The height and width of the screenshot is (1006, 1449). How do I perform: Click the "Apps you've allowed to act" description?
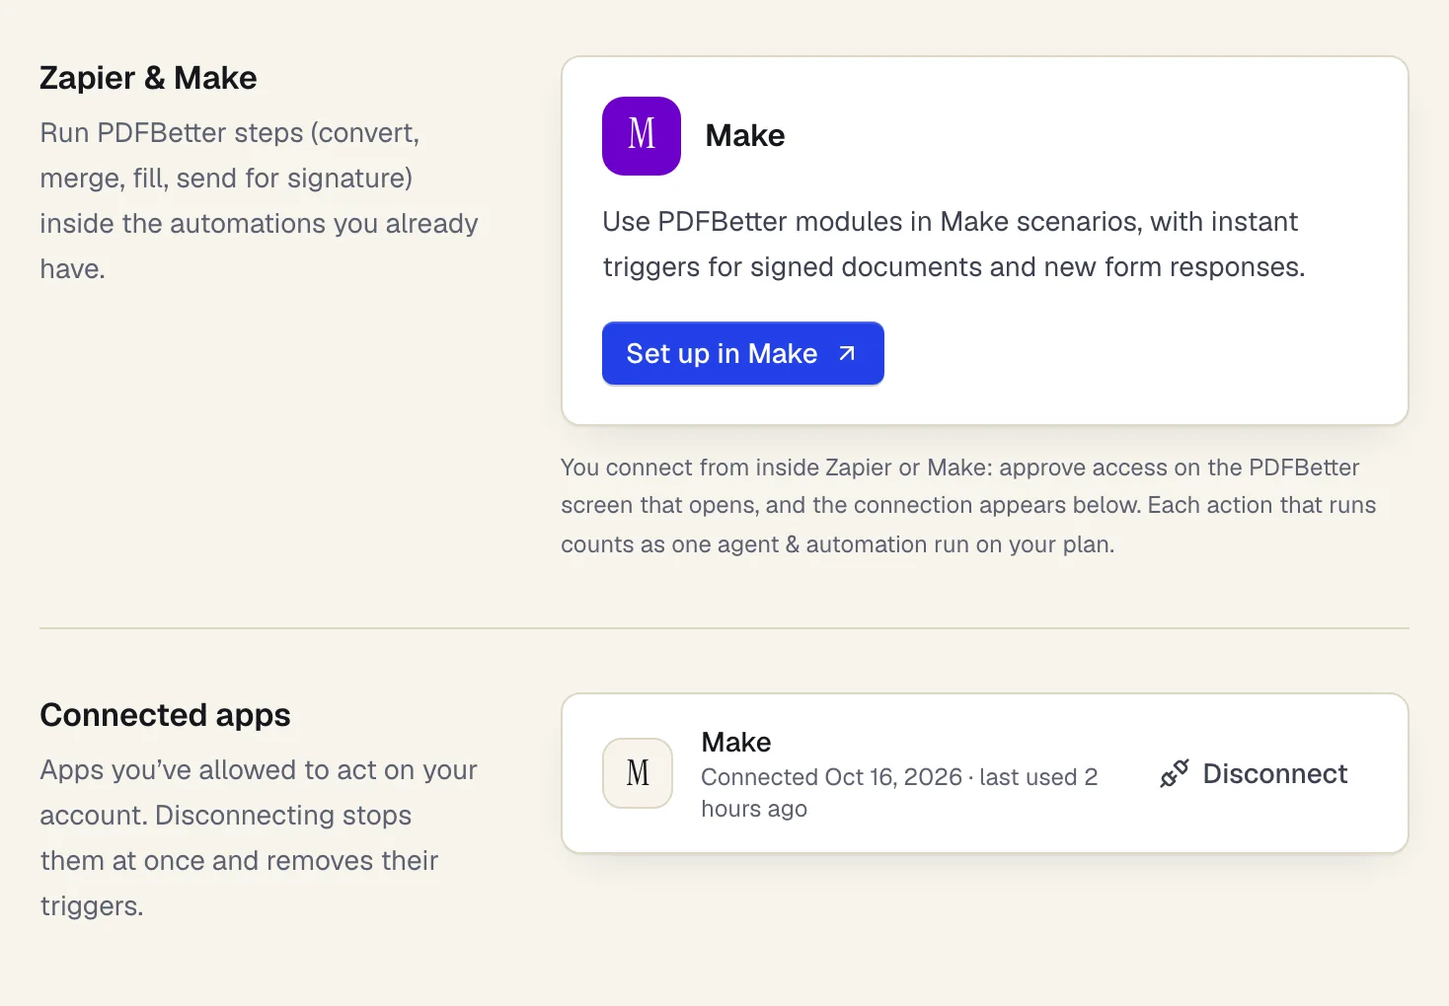click(x=259, y=838)
